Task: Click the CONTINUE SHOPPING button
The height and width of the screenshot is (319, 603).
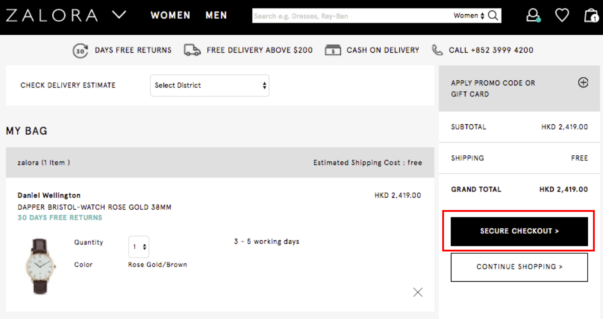Action: pyautogui.click(x=519, y=267)
